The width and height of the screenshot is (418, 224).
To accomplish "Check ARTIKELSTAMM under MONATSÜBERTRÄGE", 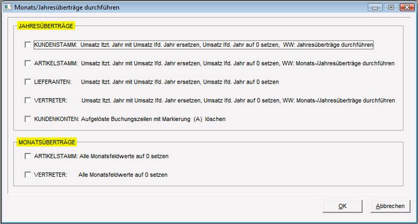I will click(28, 156).
